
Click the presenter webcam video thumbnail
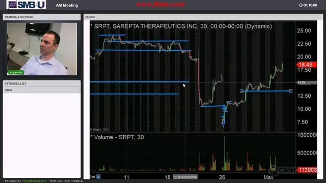[42, 49]
